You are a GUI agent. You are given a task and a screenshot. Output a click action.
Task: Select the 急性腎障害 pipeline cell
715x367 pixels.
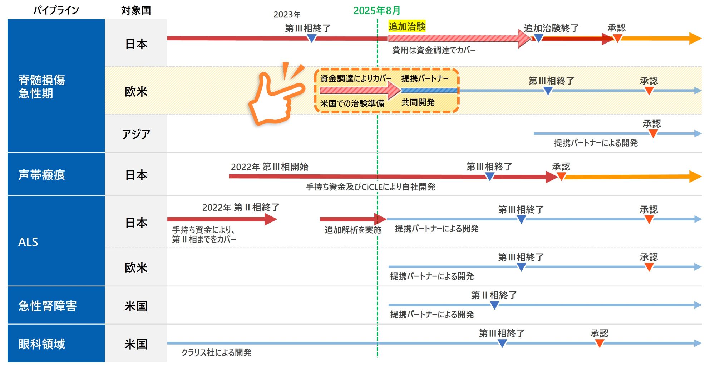coord(56,306)
